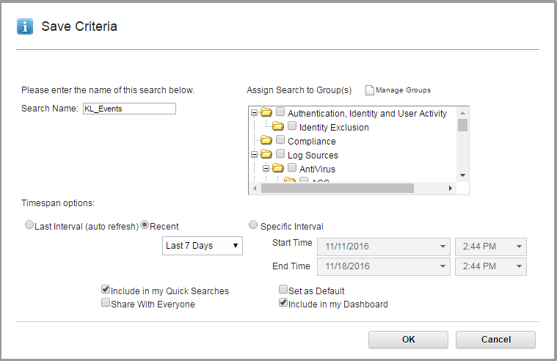Click the Log Sources folder icon
This screenshot has width=557, height=361.
pos(266,155)
